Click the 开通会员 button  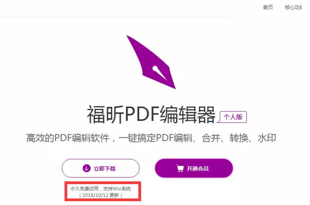[194, 168]
